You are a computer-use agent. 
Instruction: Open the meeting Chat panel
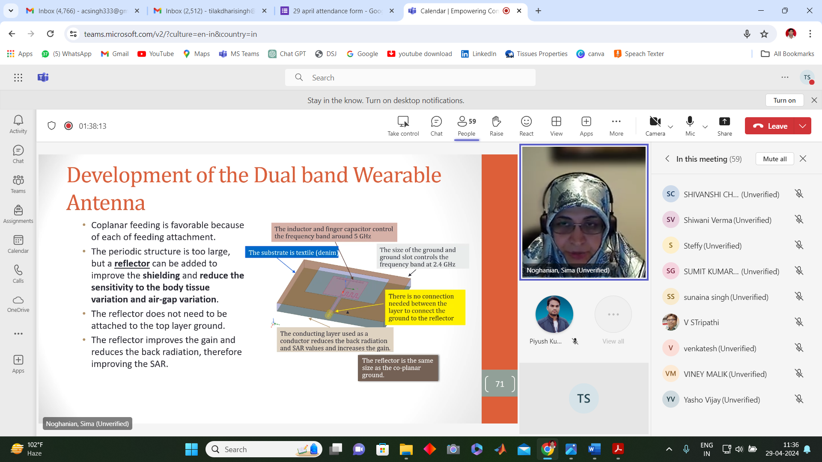[436, 126]
